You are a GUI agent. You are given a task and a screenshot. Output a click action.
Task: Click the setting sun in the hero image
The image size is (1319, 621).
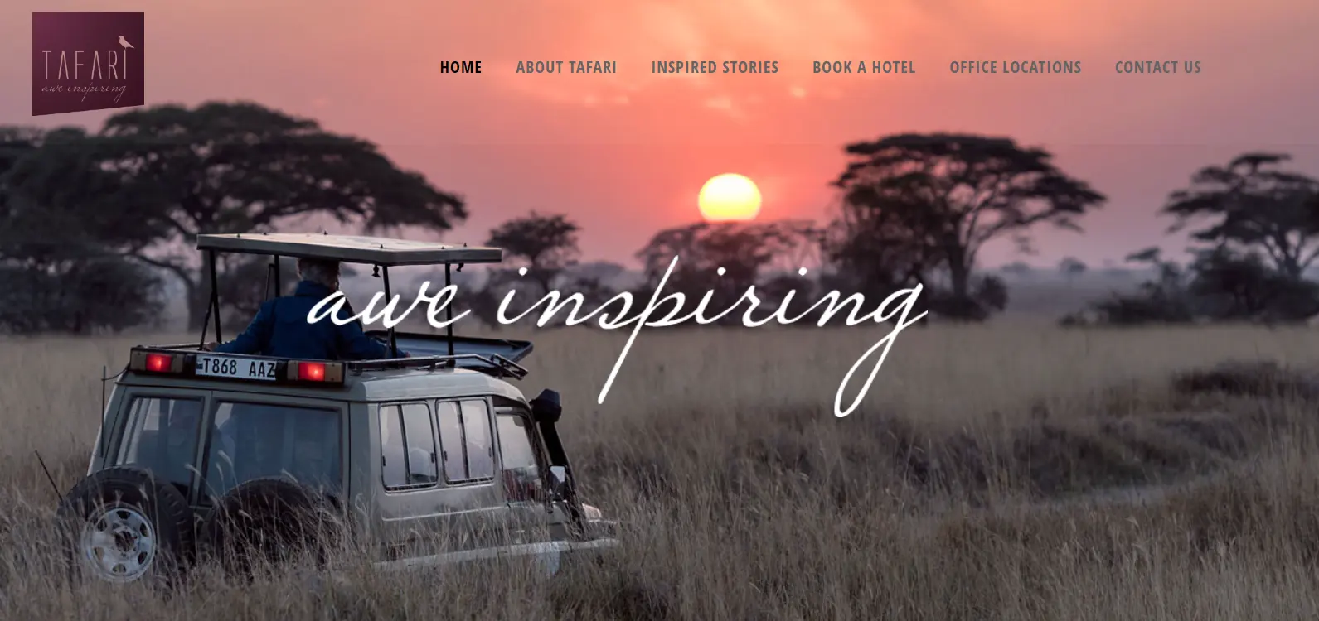click(730, 198)
